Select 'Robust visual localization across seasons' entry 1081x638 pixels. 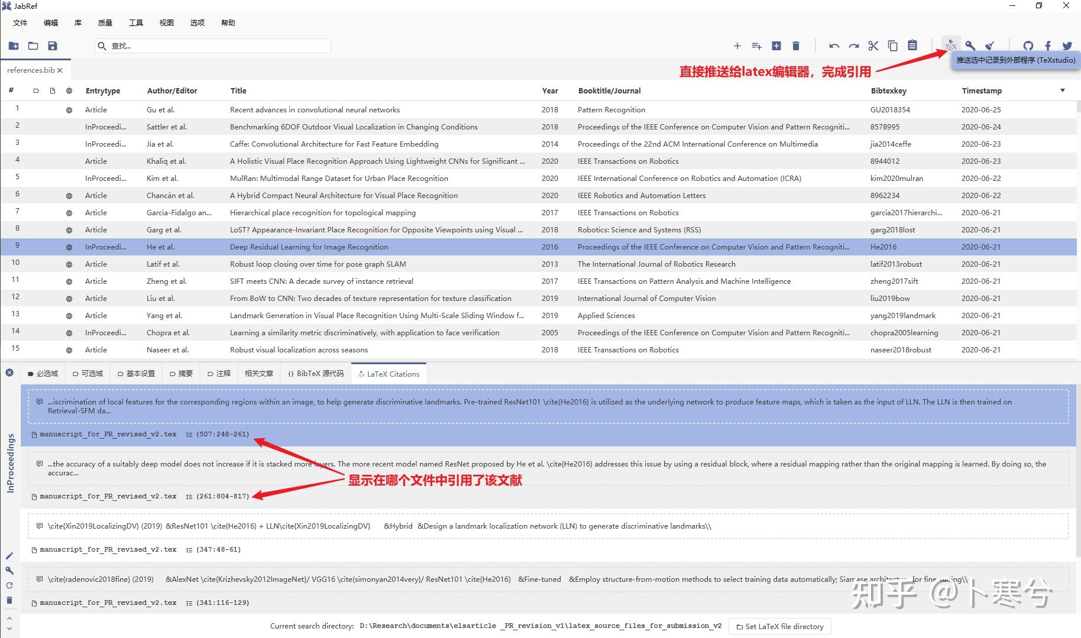coord(538,350)
